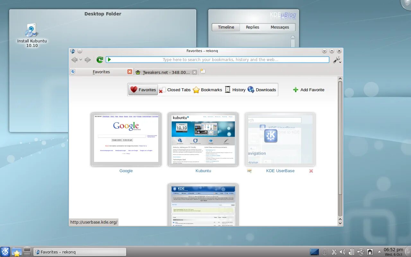Open the wrench tools menu in rekonq

pos(337,60)
